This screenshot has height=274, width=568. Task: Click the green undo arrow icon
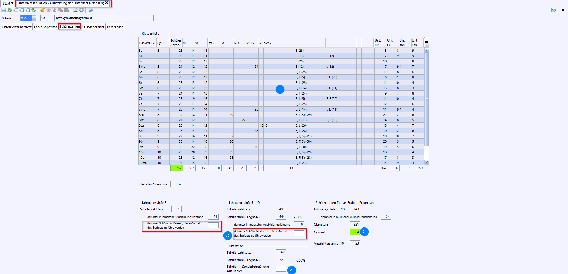(10, 10)
